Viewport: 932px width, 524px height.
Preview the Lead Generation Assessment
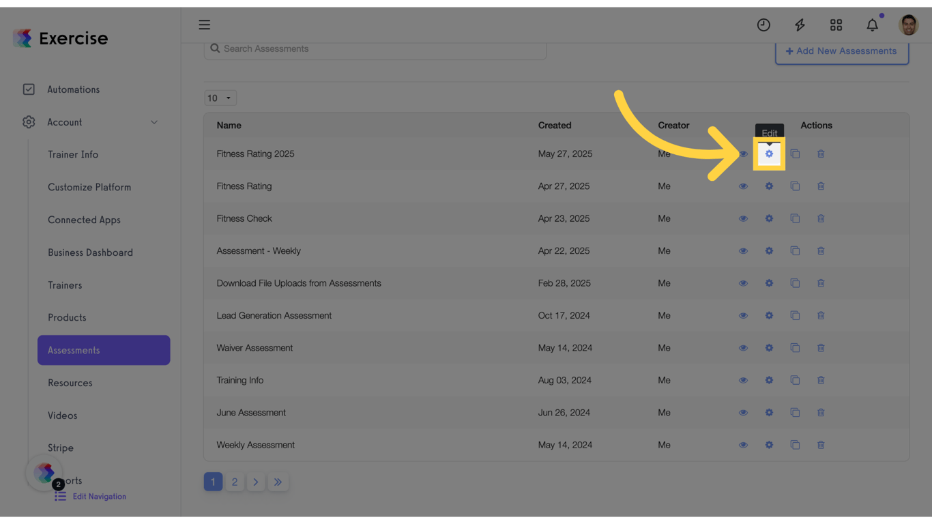click(743, 316)
